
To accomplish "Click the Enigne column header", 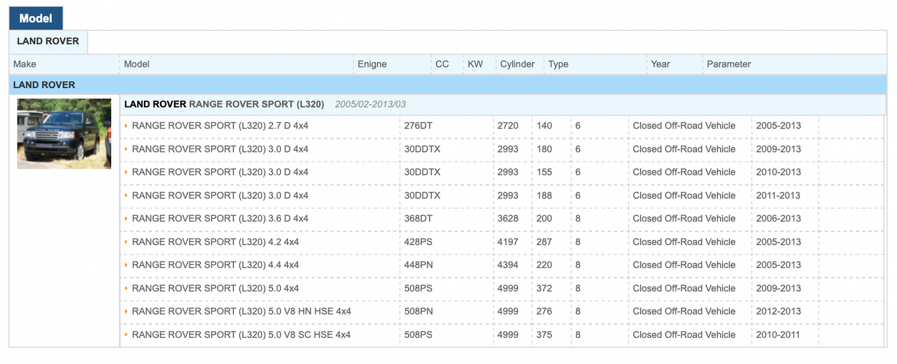I will tap(372, 64).
